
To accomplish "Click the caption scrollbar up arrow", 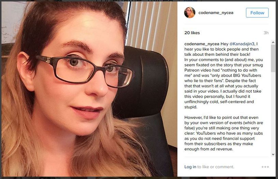I will click(273, 43).
